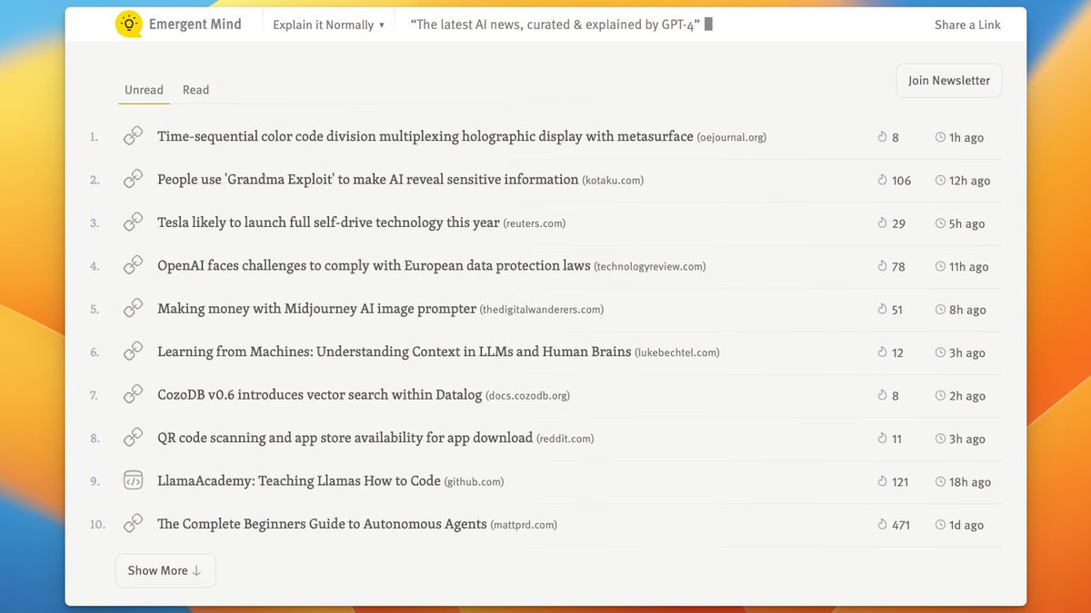The width and height of the screenshot is (1091, 613).
Task: Click the (oejournal.org) source label
Action: [x=732, y=138]
